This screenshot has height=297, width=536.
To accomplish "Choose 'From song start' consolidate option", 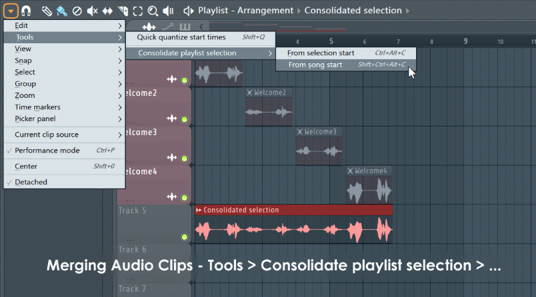I will [x=315, y=65].
